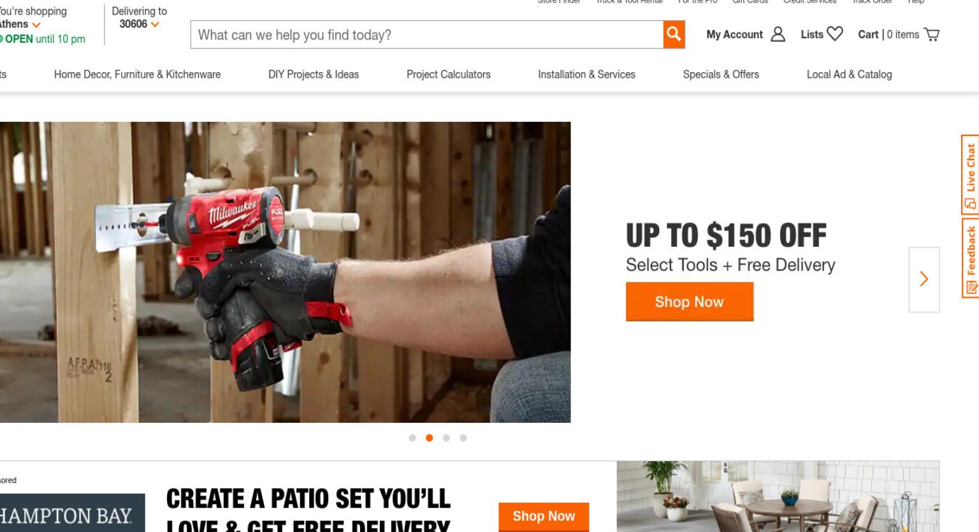Open My Account person icon
The height and width of the screenshot is (532, 979).
778,34
